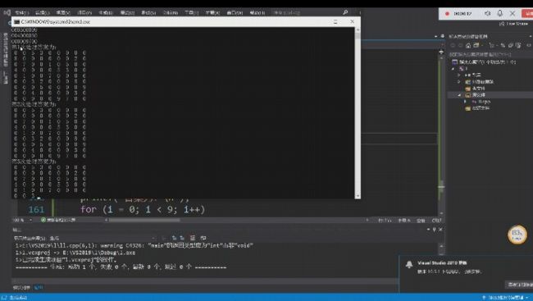Click the notification bell icon
The image size is (533, 301).
(409, 264)
